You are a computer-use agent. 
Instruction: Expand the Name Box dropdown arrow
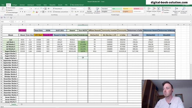pos(10,22)
